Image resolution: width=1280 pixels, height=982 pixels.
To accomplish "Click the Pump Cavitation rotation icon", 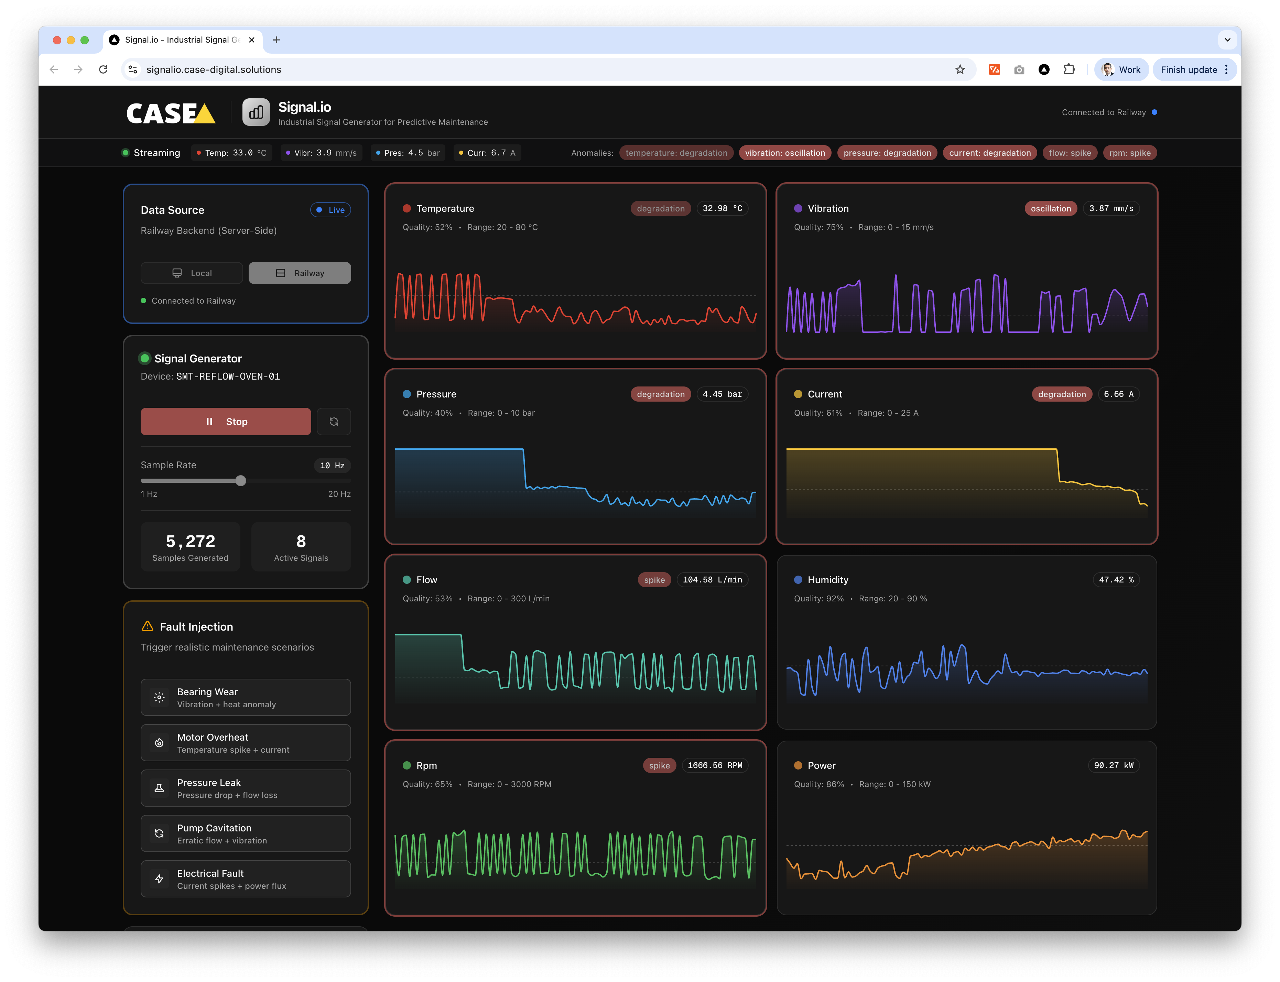I will [x=159, y=833].
